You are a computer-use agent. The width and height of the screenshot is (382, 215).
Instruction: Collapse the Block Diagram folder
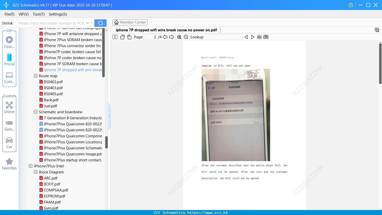point(36,172)
